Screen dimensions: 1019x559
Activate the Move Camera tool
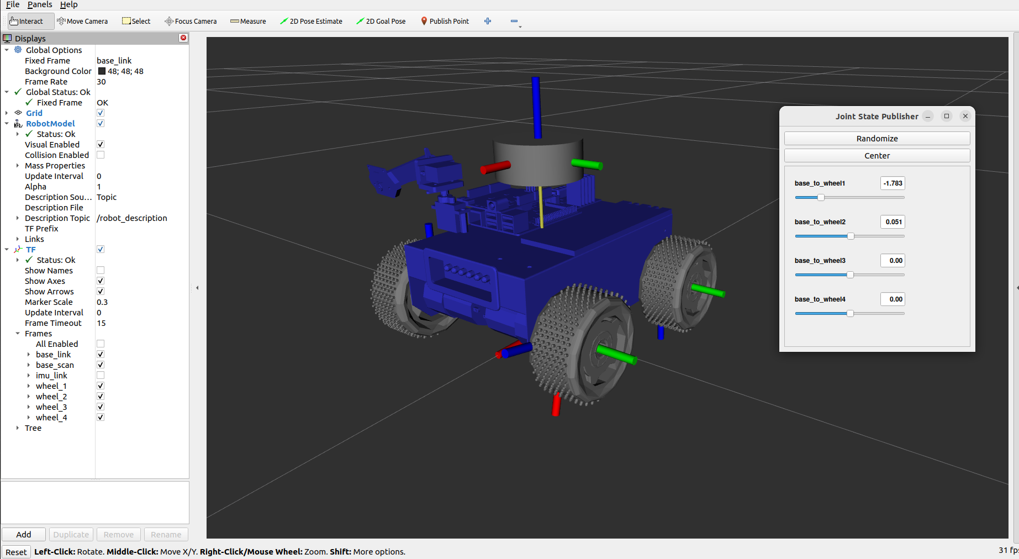[82, 21]
